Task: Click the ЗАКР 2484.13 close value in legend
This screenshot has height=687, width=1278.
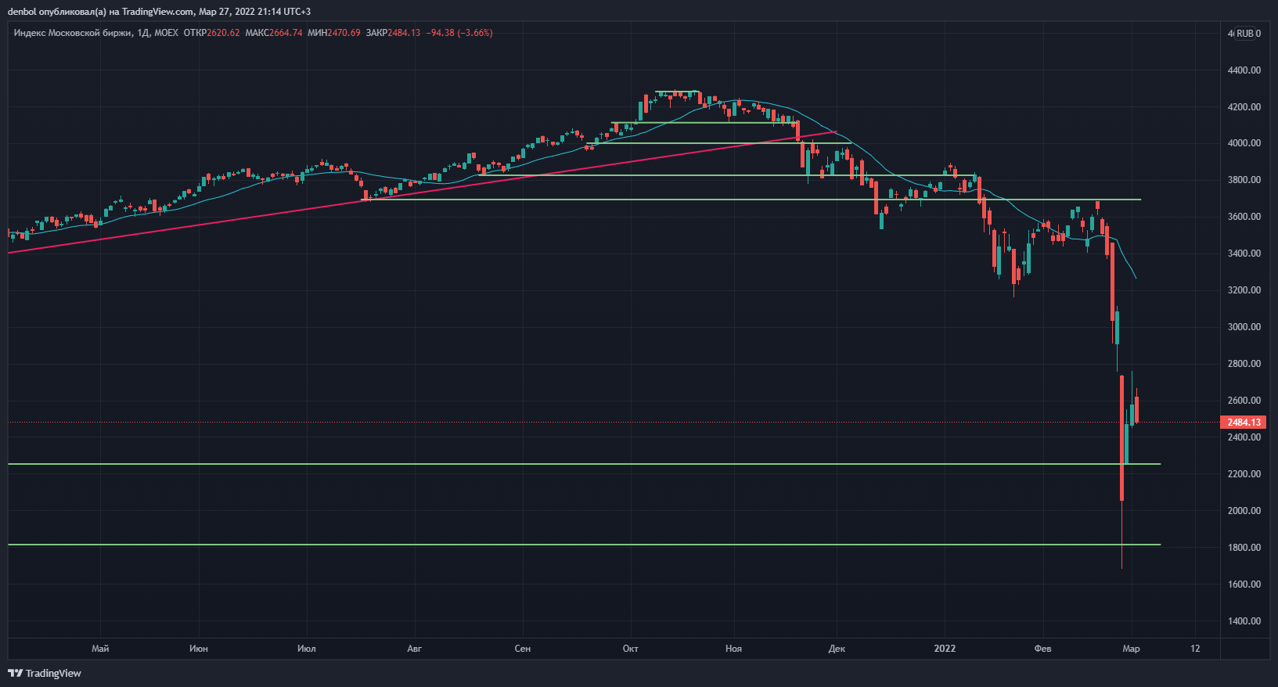Action: [x=393, y=33]
